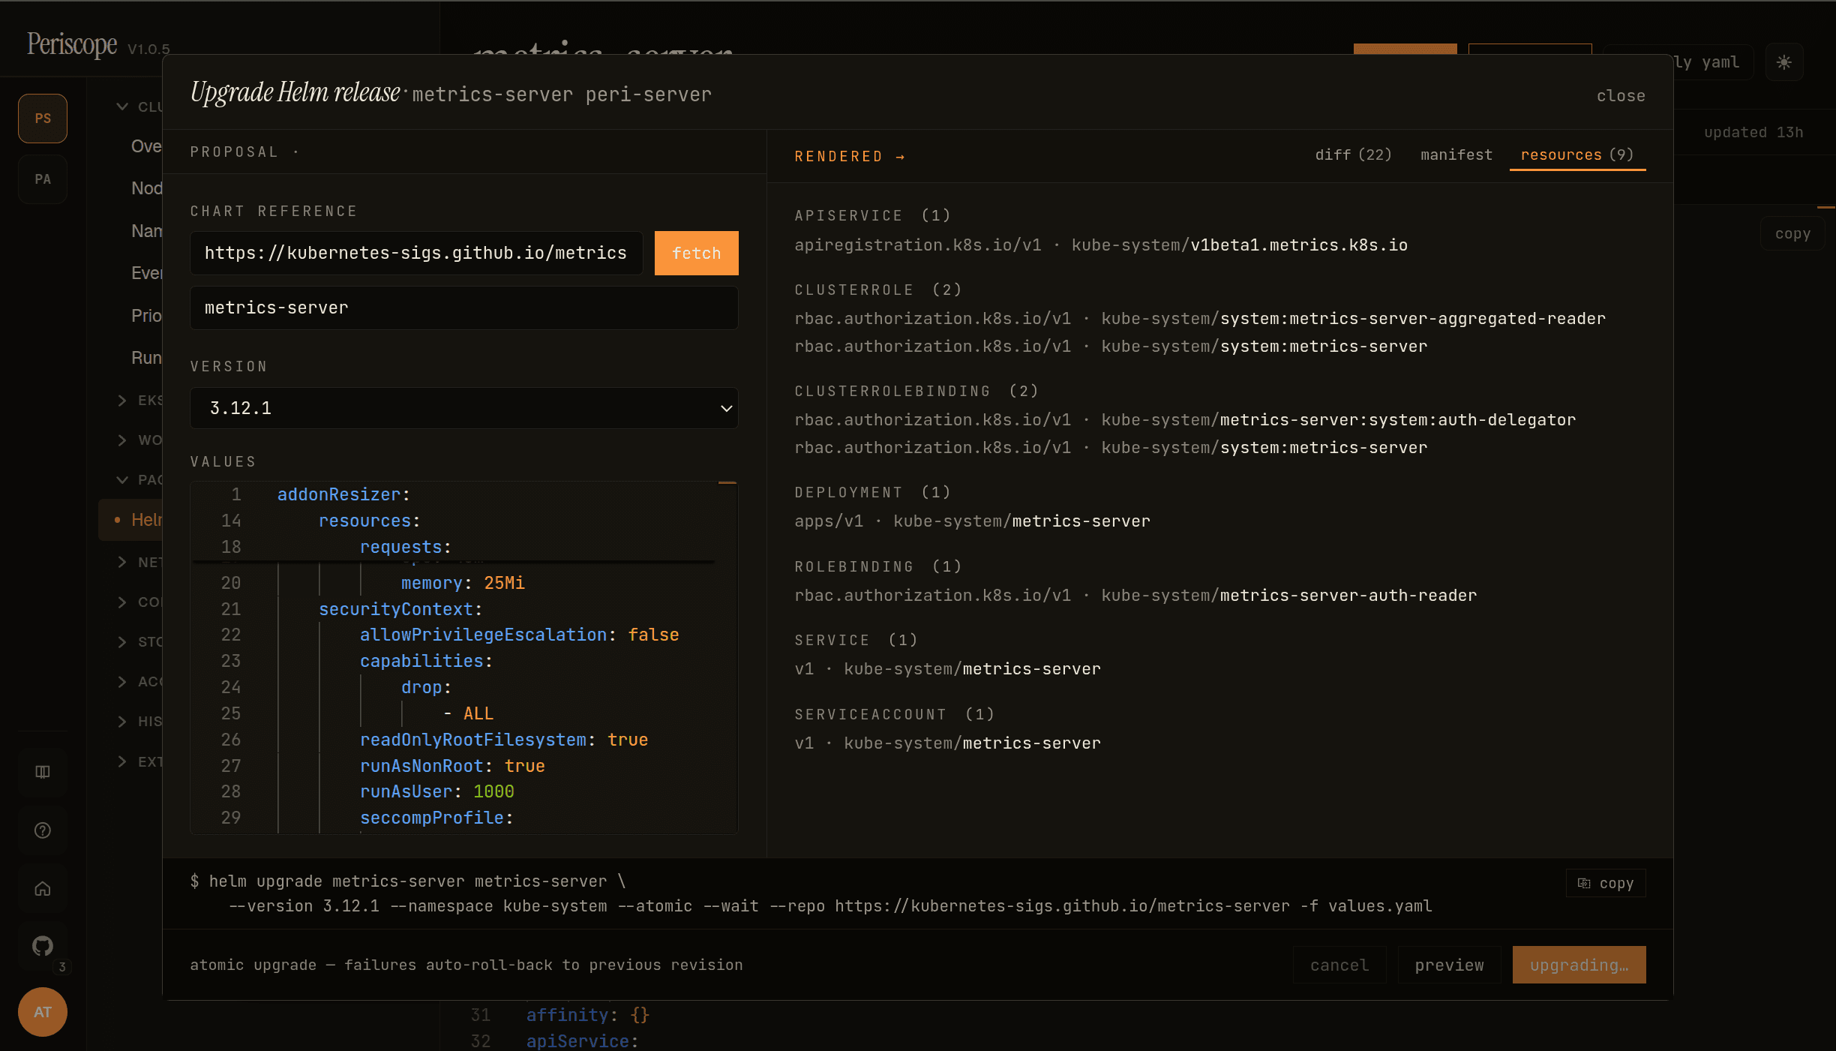Close the Upgrade Helm release dialog

[x=1621, y=95]
